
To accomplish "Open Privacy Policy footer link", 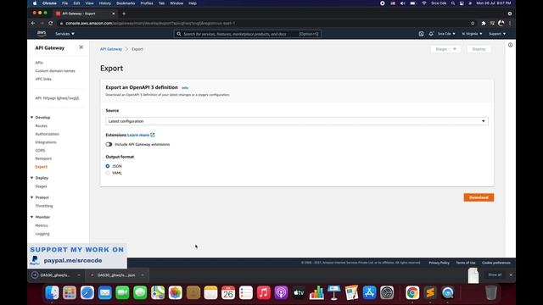I will [439, 263].
